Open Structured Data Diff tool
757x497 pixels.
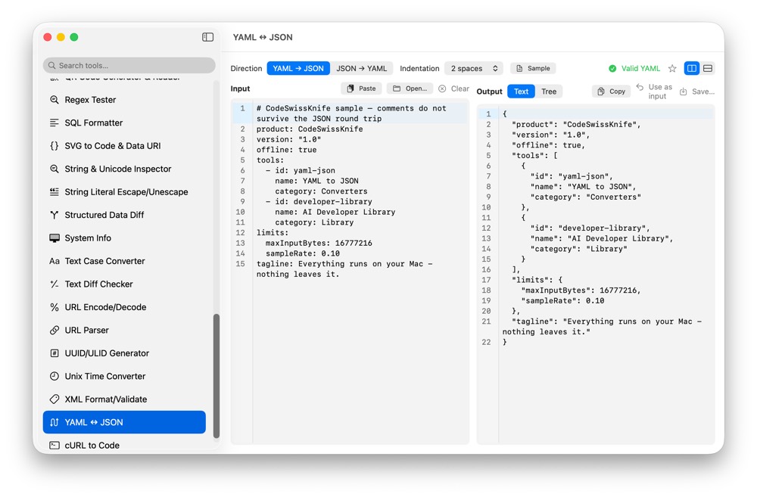[124, 215]
